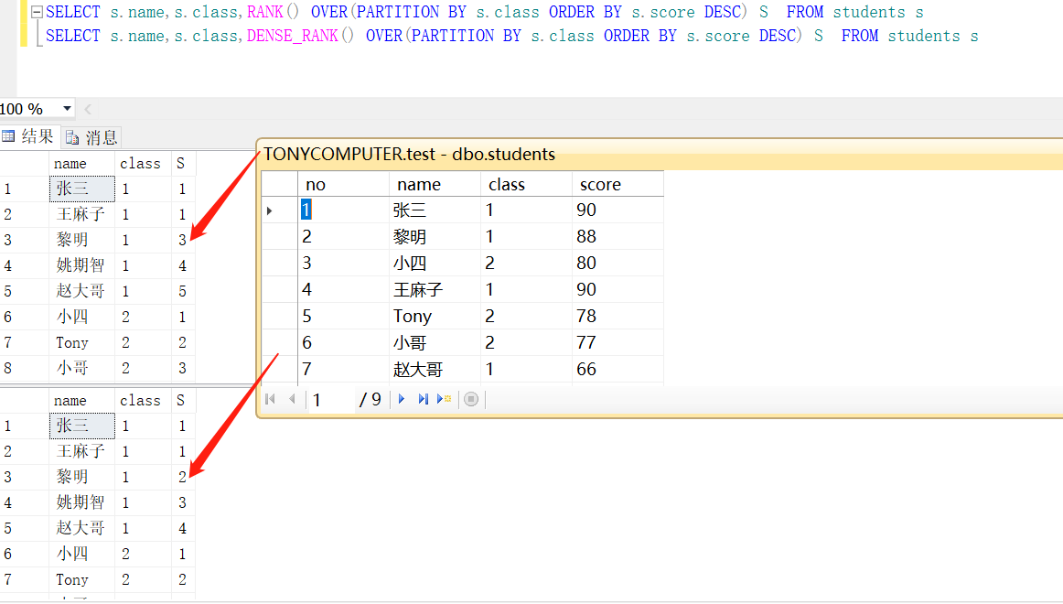Click 'class' header in the DENSE_RANK result grid

click(x=143, y=401)
